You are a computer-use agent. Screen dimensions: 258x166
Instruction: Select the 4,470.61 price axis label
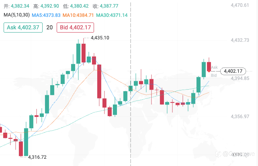pyautogui.click(x=240, y=5)
